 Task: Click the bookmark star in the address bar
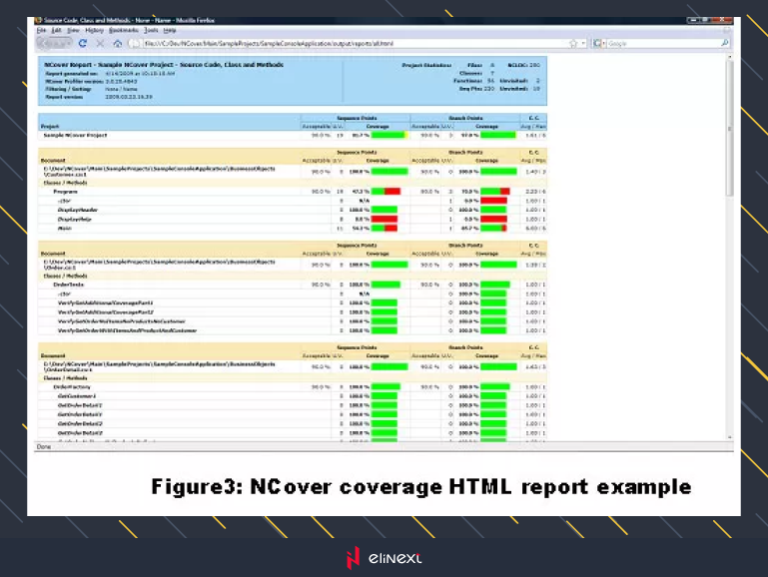573,44
